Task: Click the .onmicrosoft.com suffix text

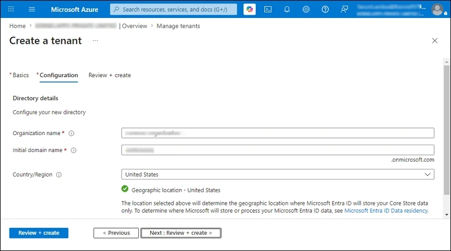Action: coord(412,160)
